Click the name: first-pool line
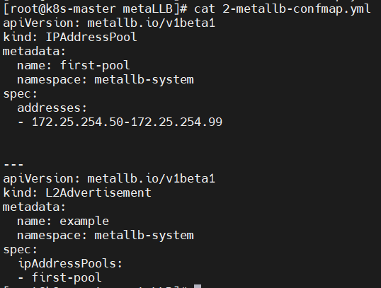 click(x=74, y=66)
